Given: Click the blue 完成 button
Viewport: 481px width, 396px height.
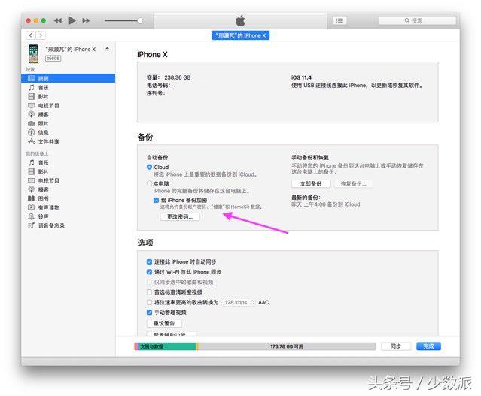Looking at the screenshot, I should [428, 346].
